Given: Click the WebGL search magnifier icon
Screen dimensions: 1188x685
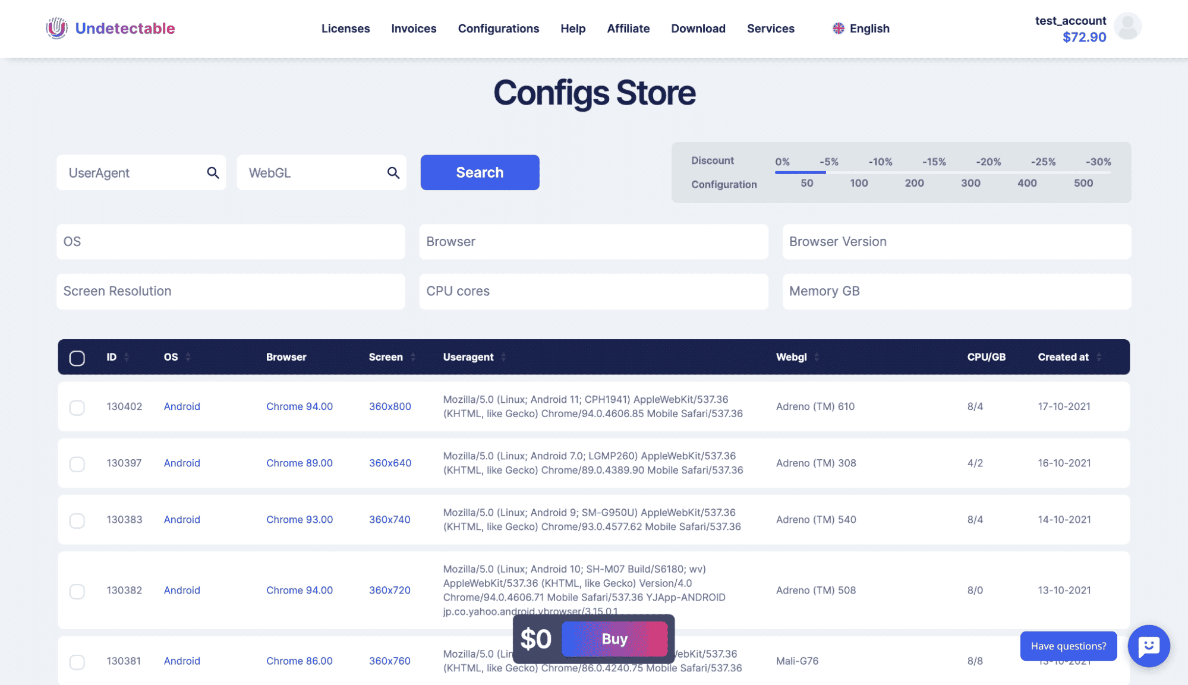Looking at the screenshot, I should tap(393, 173).
